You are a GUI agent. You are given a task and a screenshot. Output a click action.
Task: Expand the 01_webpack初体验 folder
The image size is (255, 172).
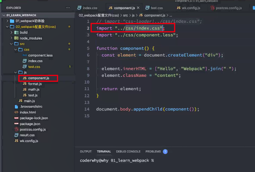coord(7,21)
